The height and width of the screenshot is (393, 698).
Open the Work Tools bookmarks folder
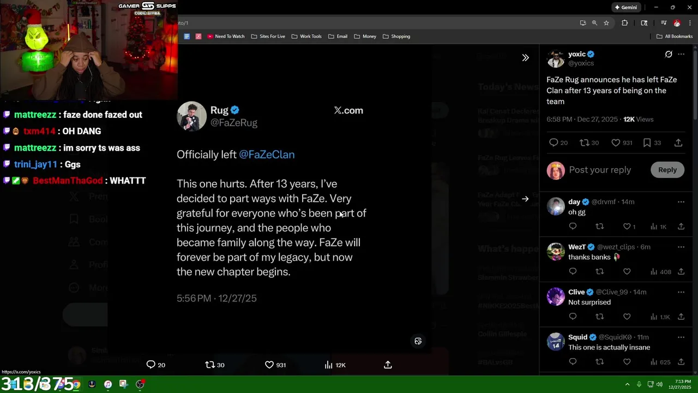click(x=306, y=37)
